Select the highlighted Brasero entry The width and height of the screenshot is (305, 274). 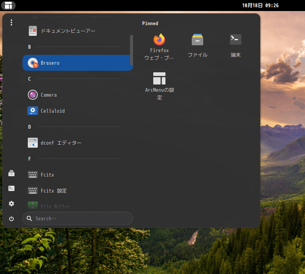pyautogui.click(x=78, y=63)
